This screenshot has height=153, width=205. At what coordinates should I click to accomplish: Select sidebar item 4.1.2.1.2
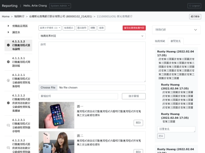[x=18, y=103]
